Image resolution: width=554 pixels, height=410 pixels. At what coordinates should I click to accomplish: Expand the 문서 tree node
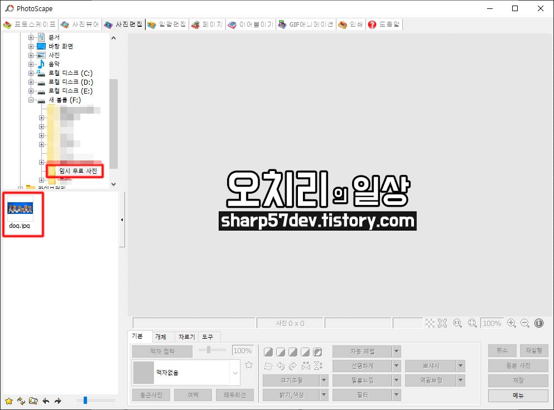coord(31,37)
